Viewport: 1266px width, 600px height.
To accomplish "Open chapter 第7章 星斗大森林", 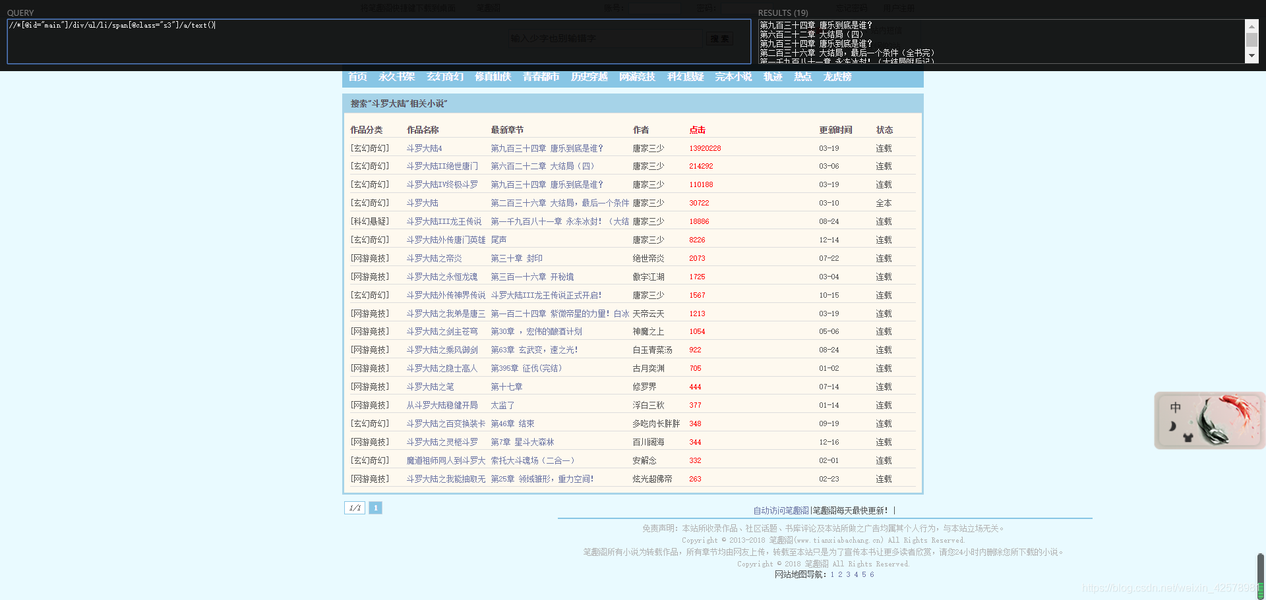I will (x=522, y=443).
